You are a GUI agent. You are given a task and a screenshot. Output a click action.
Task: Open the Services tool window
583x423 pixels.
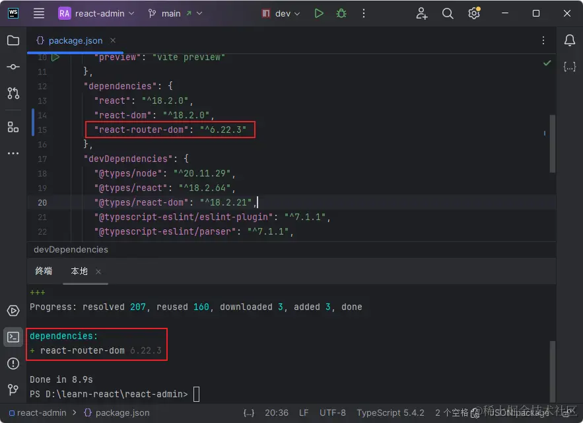coord(13,311)
